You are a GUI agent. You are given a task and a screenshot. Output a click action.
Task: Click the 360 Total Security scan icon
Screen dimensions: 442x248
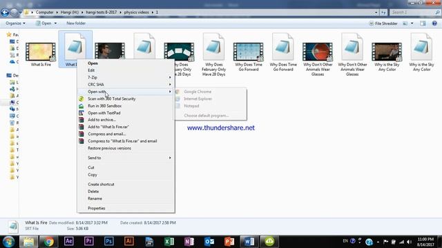81,99
